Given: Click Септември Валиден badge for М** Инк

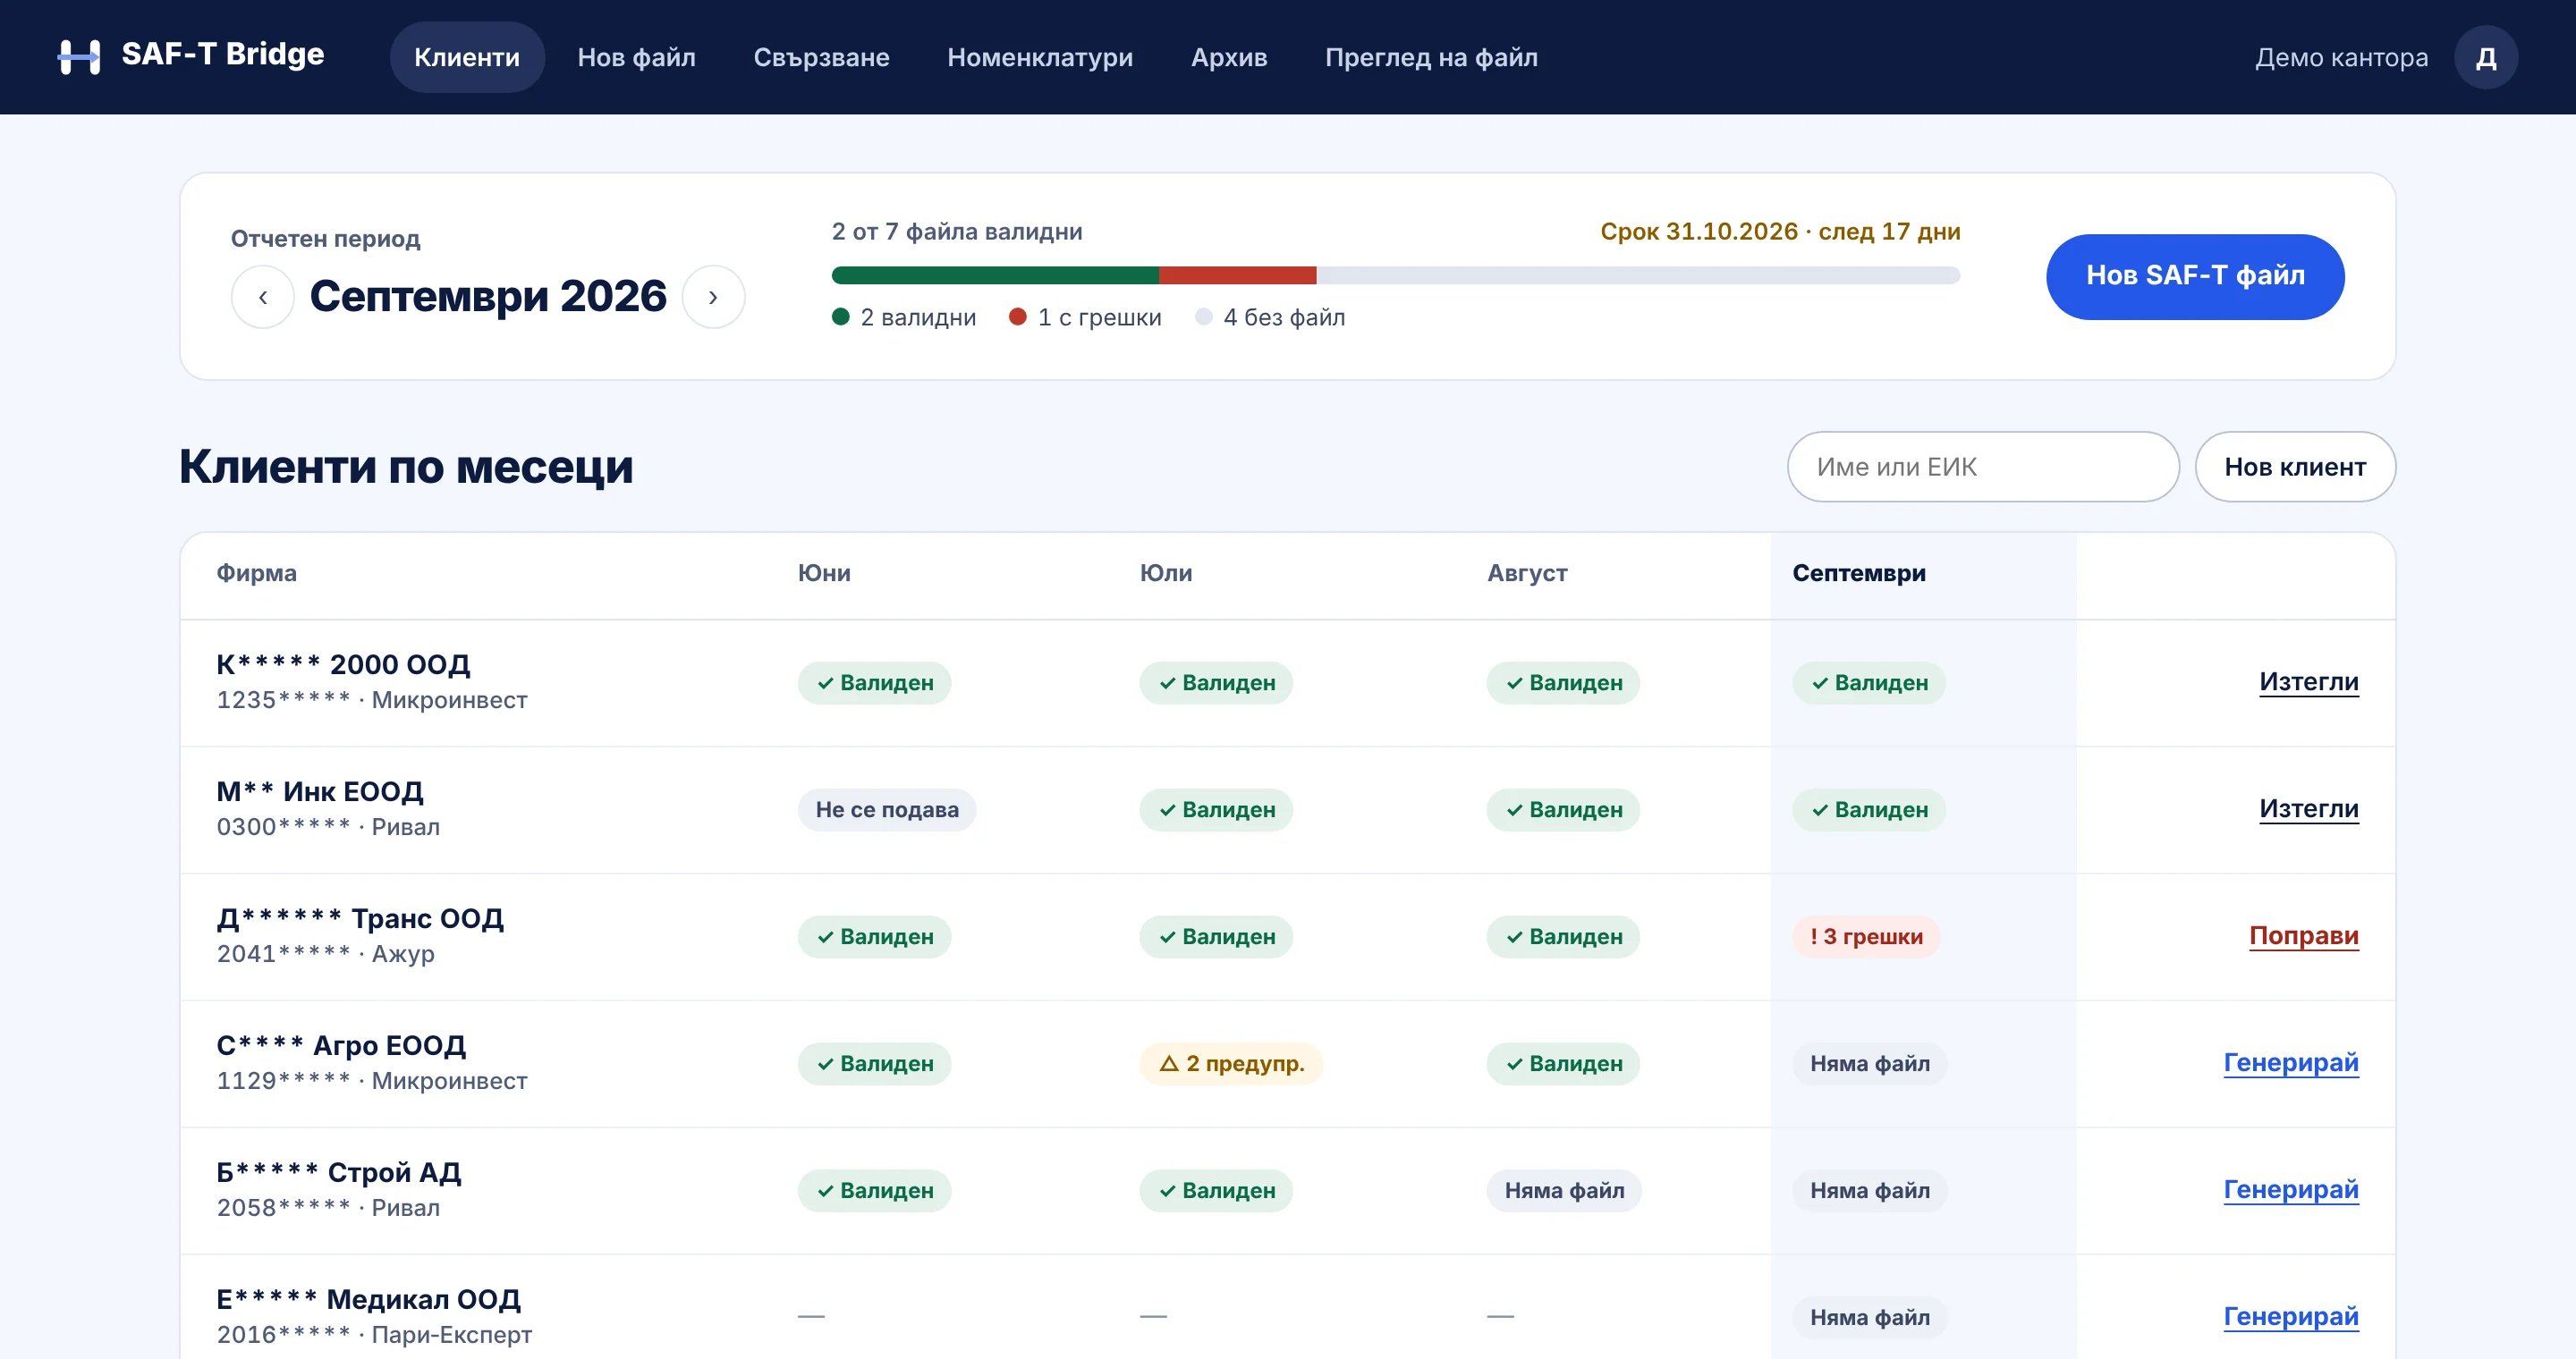Looking at the screenshot, I should click(1869, 809).
